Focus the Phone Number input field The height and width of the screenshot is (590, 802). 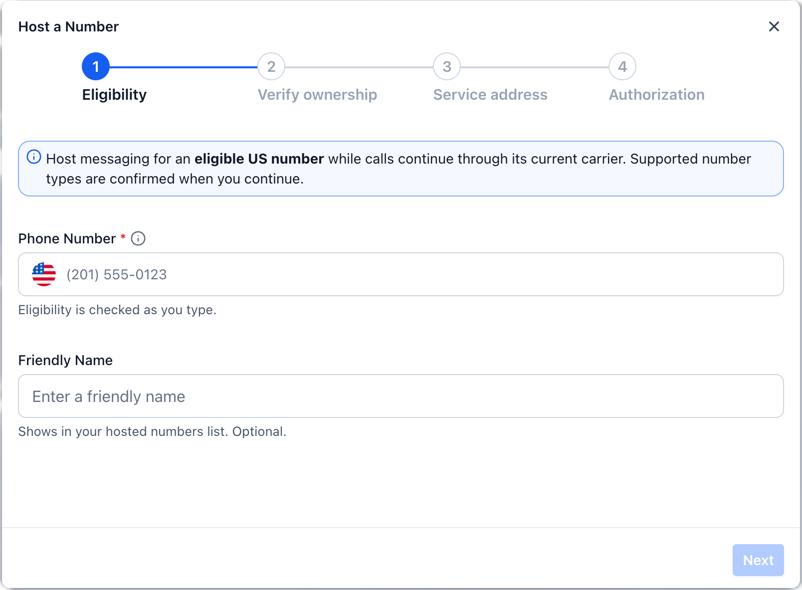[401, 274]
